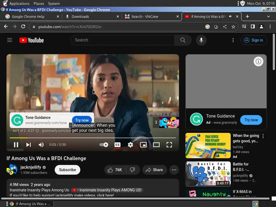Skip to the next video
The image size is (276, 207).
[x=29, y=145]
